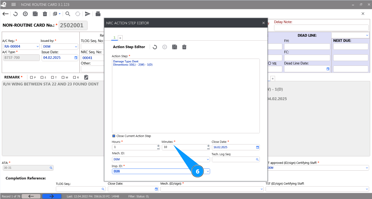Screen dimensions: 372x199
Task: Close the card form with the top-right X
Action: click(x=363, y=14)
